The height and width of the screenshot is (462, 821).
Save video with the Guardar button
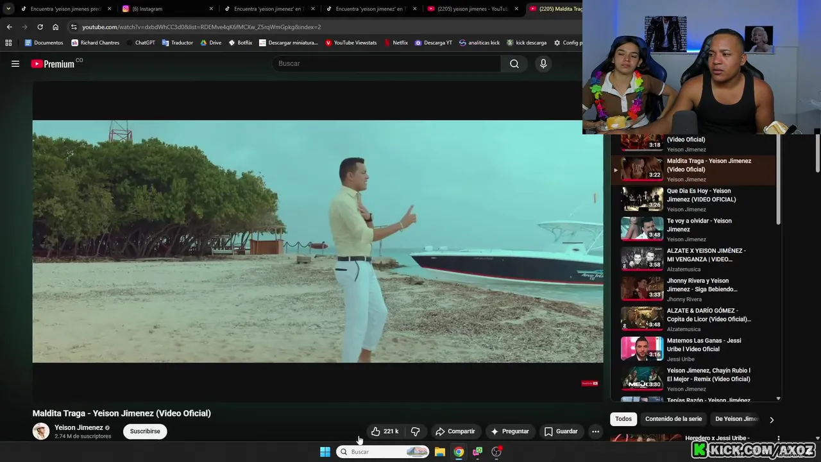[561, 431]
